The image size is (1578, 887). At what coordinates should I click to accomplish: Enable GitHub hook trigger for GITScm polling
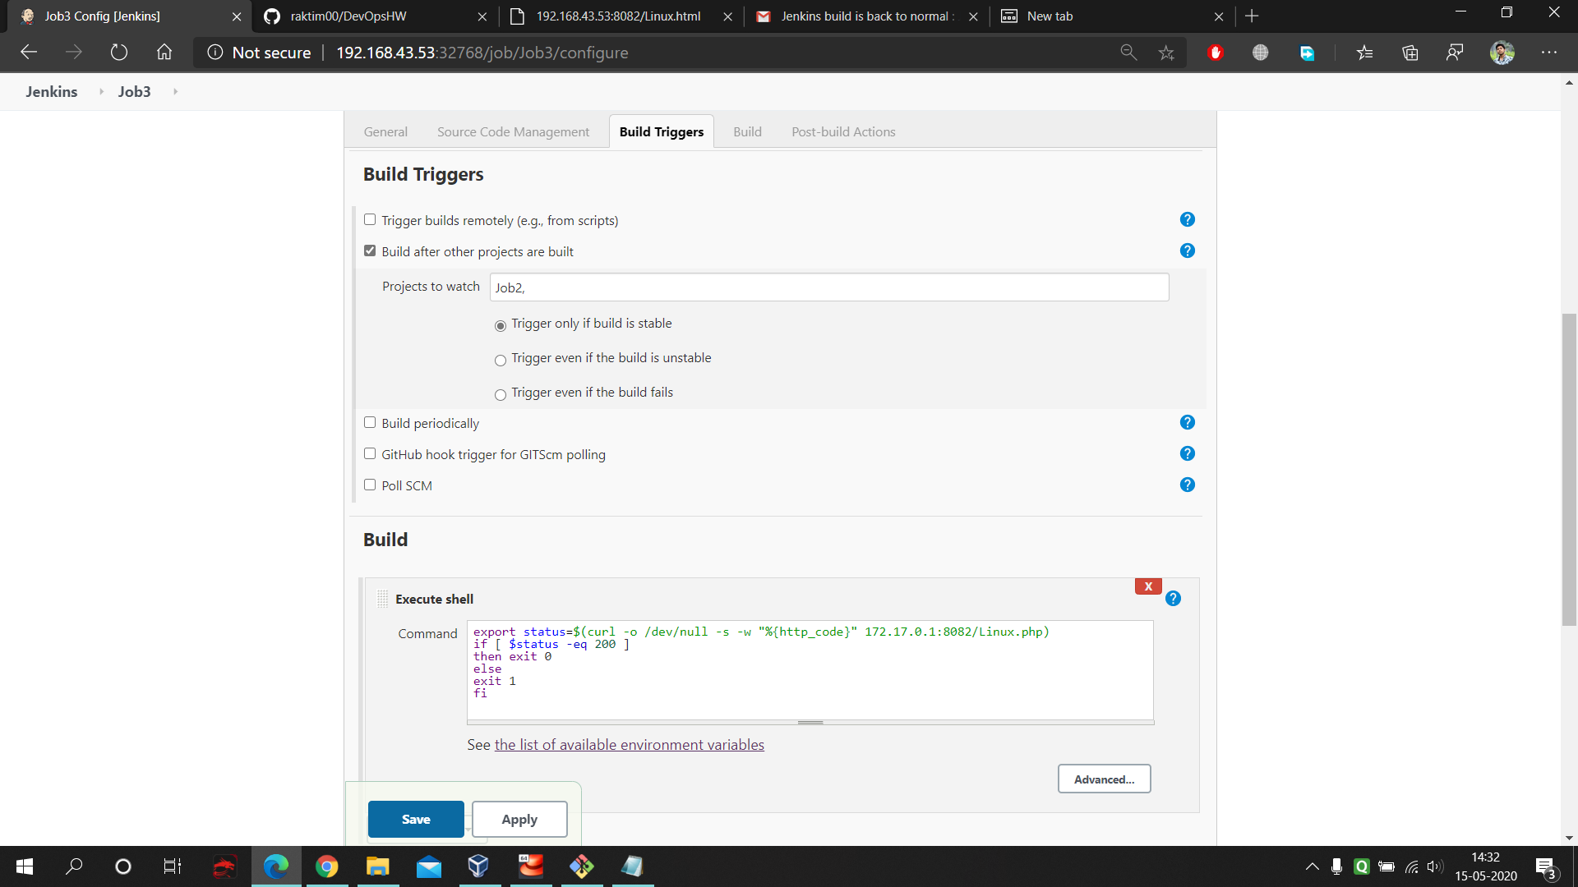click(370, 453)
